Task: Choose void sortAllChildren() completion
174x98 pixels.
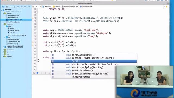Action: pyautogui.click(x=94, y=55)
